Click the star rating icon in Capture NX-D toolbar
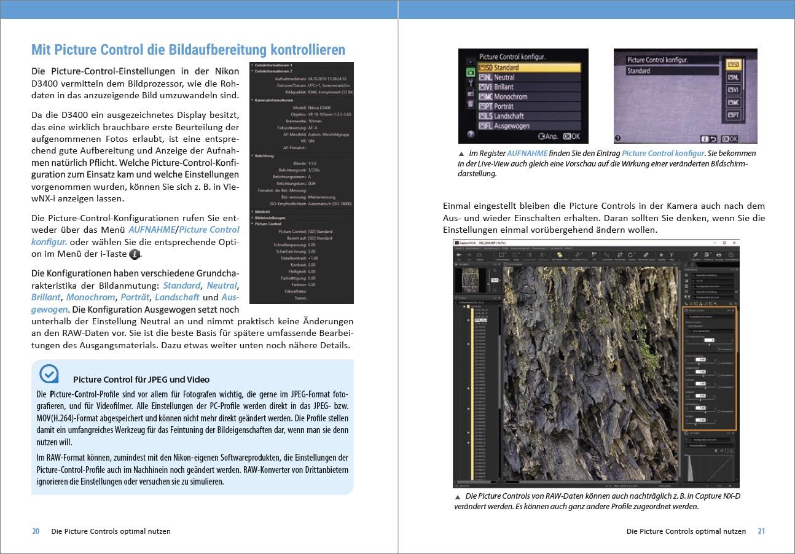The height and width of the screenshot is (554, 795). (661, 255)
